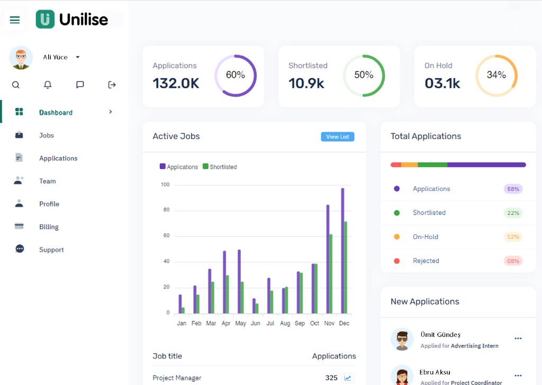Click the 50% Shortlisted progress ring
Image resolution: width=542 pixels, height=385 pixels.
click(364, 76)
